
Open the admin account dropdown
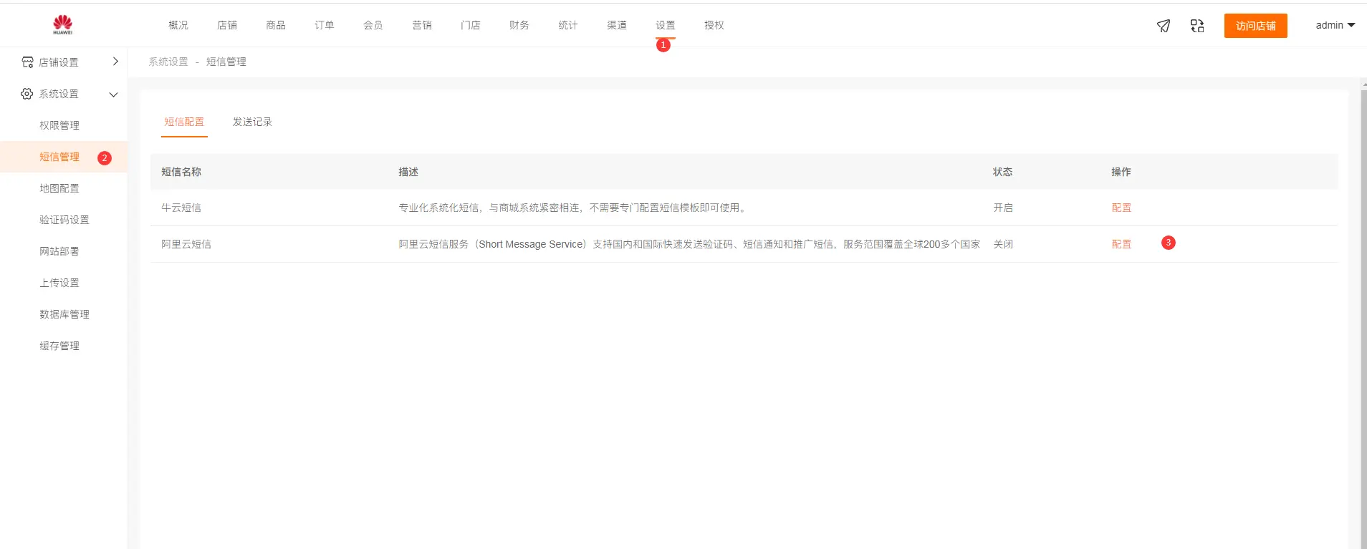[x=1335, y=25]
